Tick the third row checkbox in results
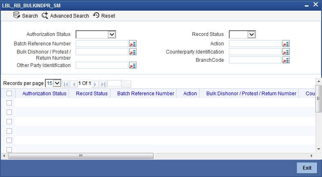 (x=9, y=121)
